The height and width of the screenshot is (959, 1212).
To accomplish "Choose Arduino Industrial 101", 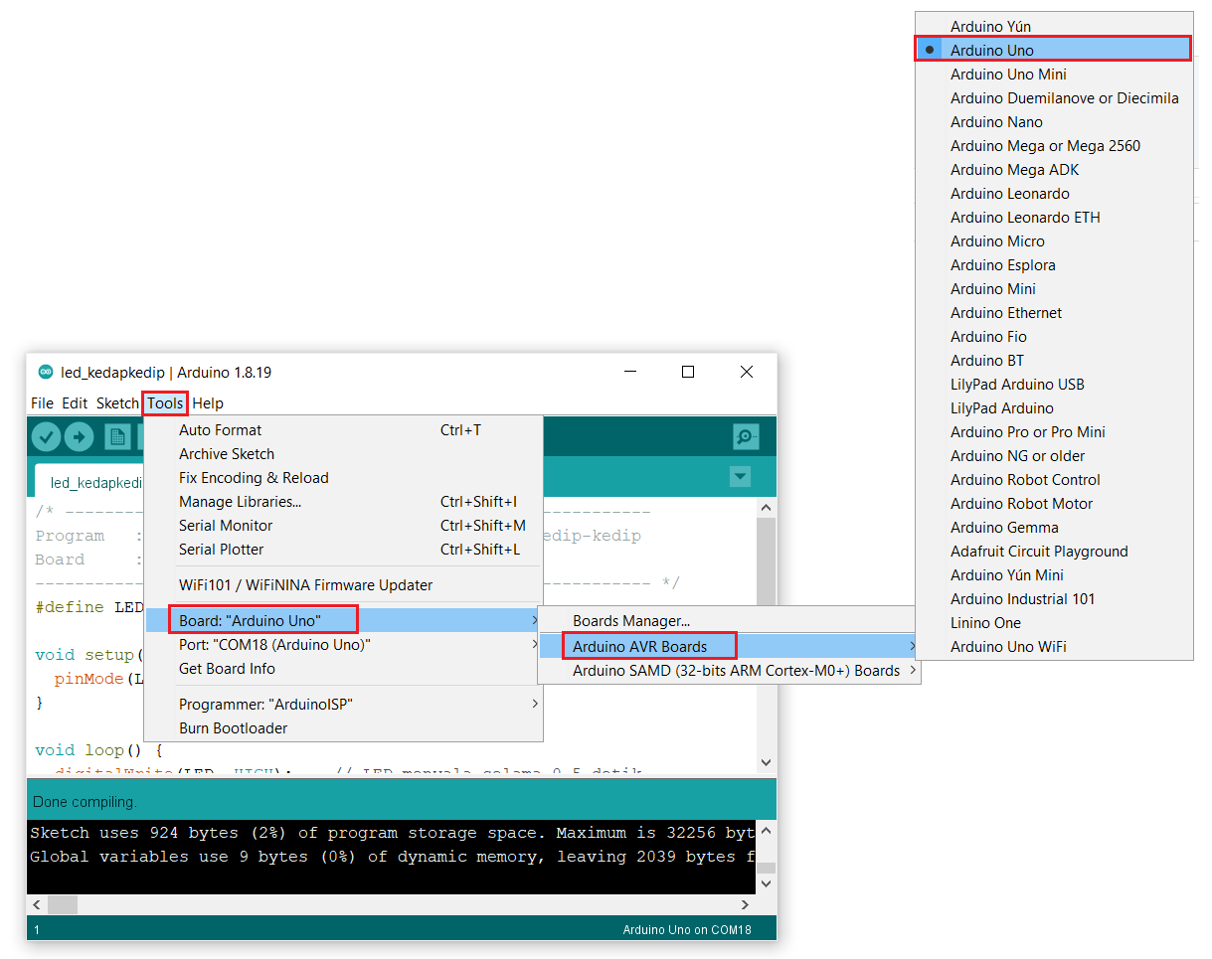I will (x=1054, y=599).
